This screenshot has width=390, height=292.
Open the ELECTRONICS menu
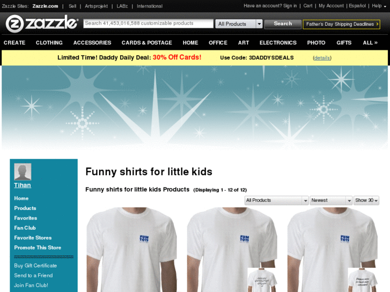[278, 43]
